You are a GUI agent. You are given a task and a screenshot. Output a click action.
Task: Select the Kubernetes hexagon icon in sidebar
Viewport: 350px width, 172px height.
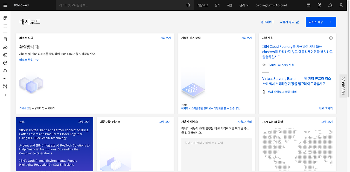[x=5, y=63]
